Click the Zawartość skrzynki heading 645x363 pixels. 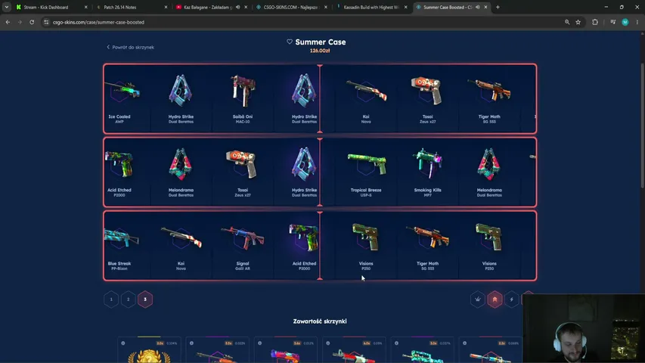320,321
